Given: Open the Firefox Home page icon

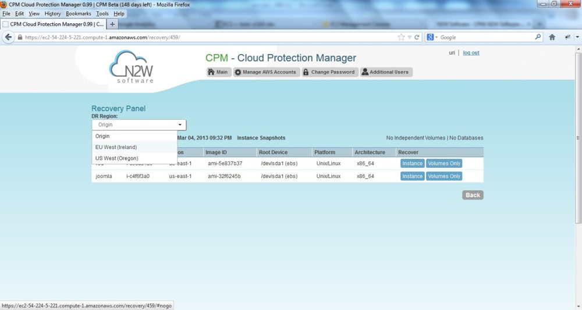Looking at the screenshot, I should pos(552,37).
